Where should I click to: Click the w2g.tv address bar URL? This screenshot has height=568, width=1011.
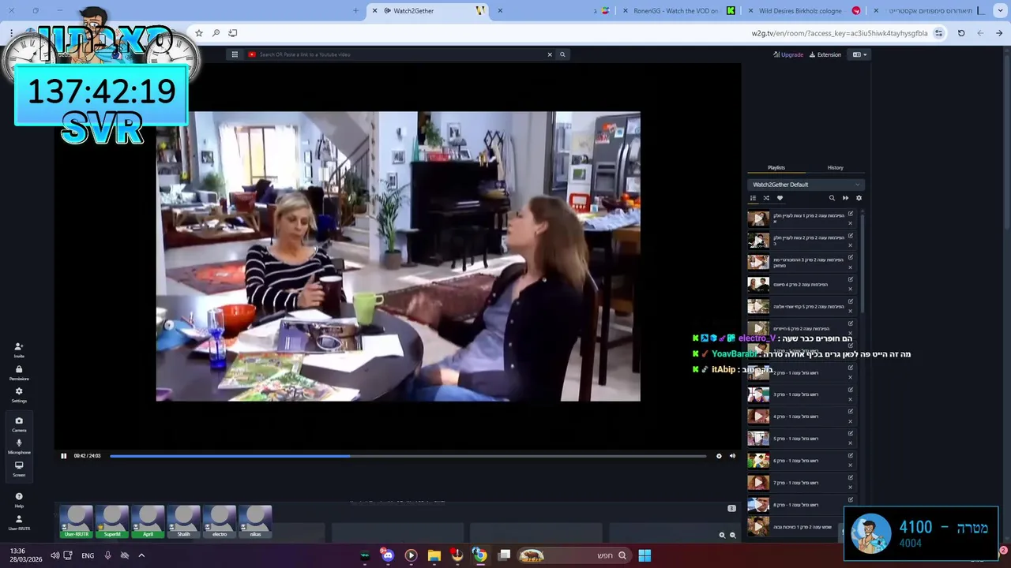pos(840,33)
